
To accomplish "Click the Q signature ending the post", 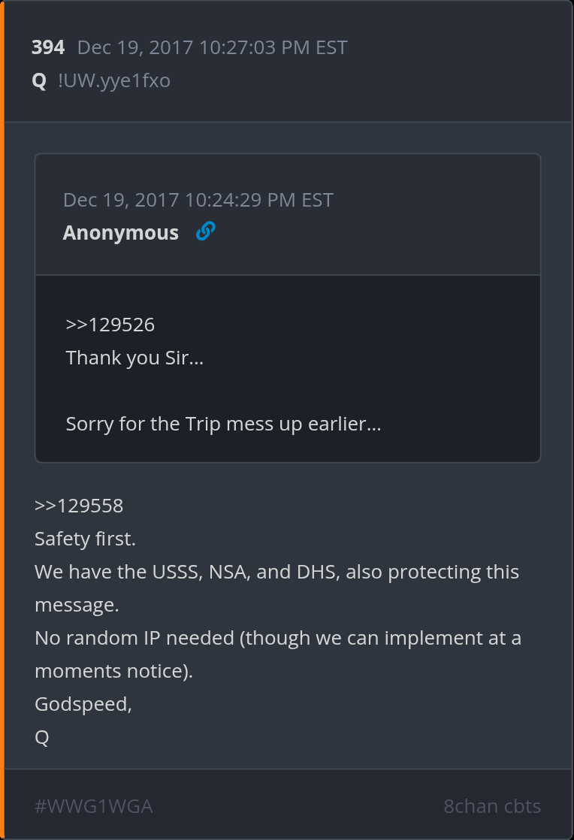I will coord(42,737).
